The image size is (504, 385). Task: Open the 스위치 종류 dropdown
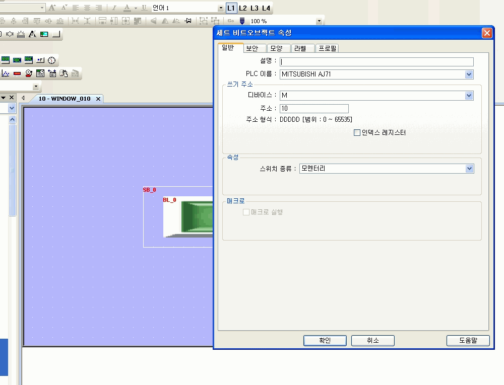[469, 169]
